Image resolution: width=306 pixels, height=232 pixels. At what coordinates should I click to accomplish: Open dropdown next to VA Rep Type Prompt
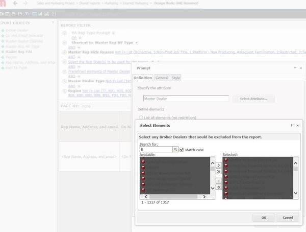113,33
